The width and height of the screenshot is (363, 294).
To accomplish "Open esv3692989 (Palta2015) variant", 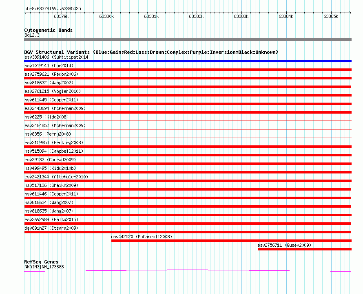I will (x=51, y=219).
